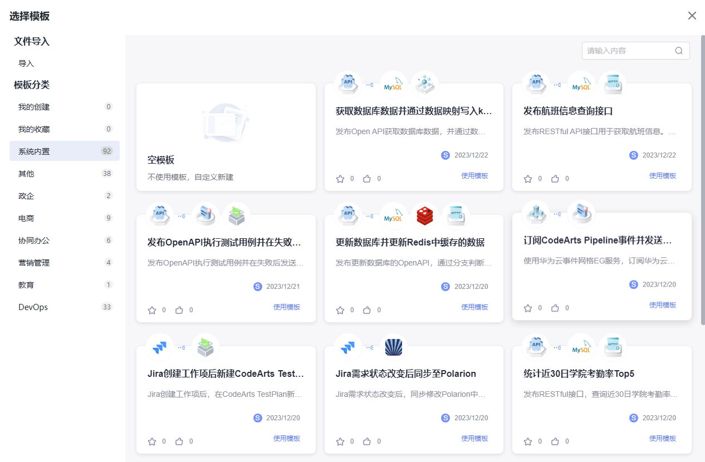Thumbs-up the 发布航班信息查询接口 template

(555, 179)
